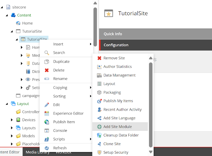Click the Publish My Items globe icon
212x156 pixels.
99,101
